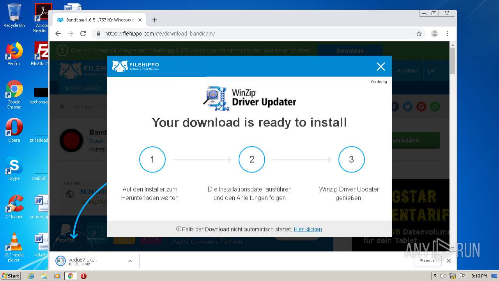Share via Twitter icon on the page

(407, 107)
